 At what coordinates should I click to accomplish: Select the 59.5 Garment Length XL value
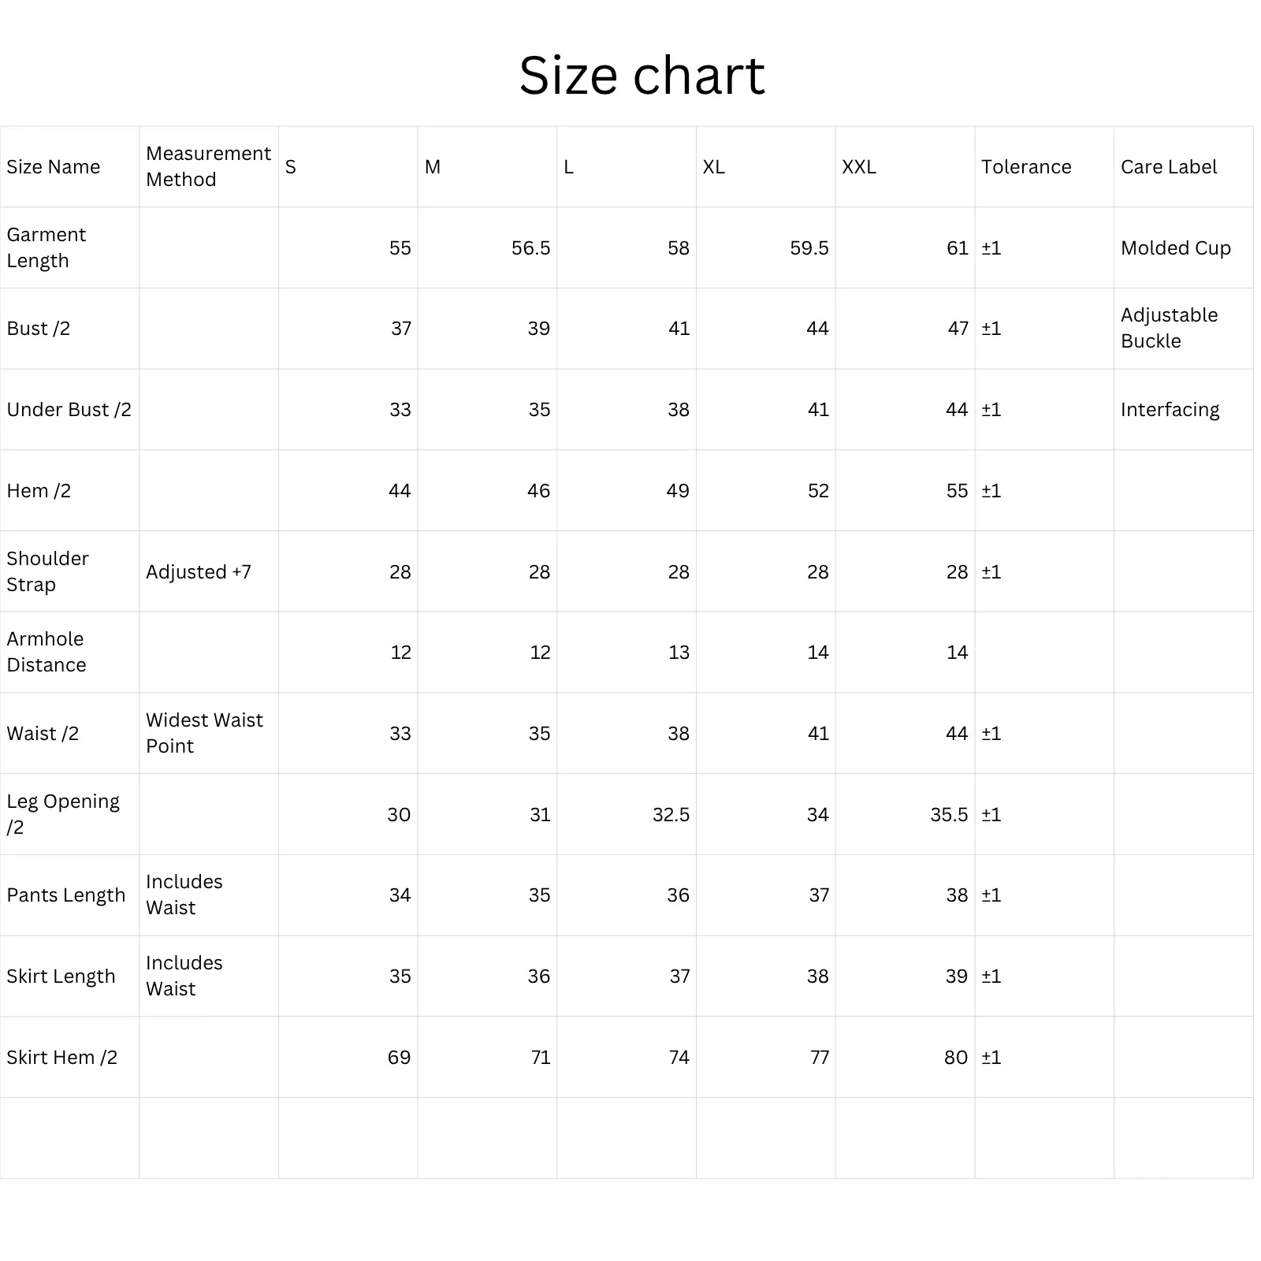point(809,248)
